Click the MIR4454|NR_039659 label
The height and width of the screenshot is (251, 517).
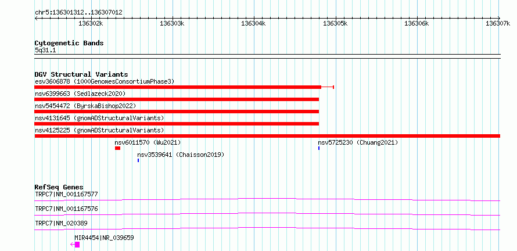coord(104,238)
